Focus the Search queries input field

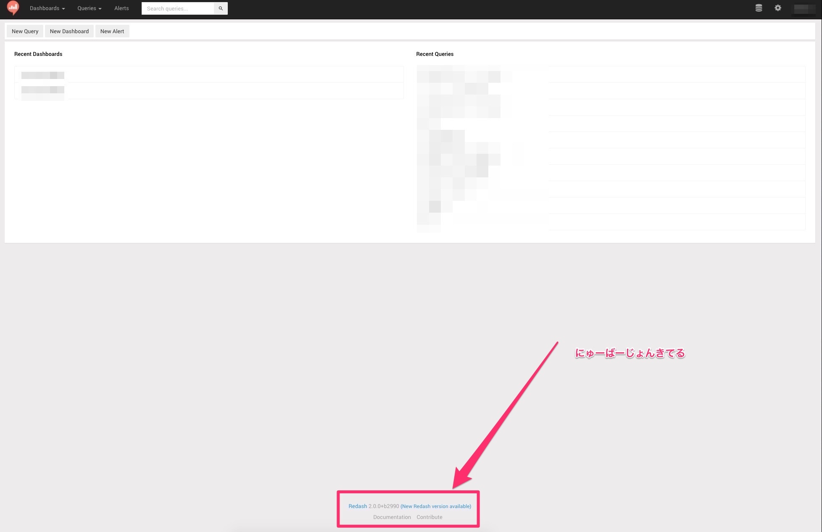(x=178, y=8)
